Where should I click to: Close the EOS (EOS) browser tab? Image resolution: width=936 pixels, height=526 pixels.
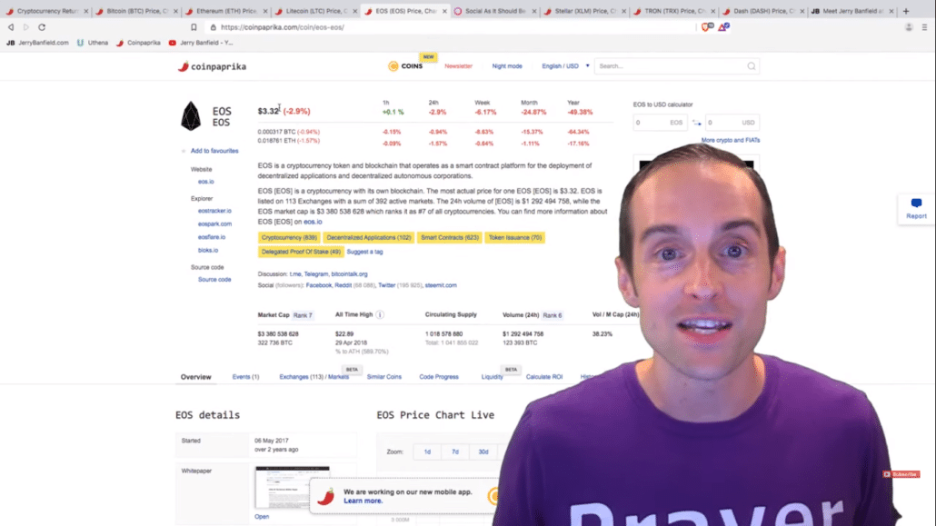coord(444,11)
